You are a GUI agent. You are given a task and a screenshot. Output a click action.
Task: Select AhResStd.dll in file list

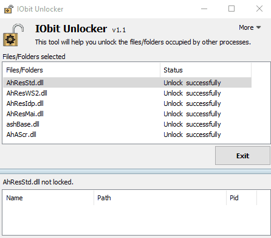(x=127, y=83)
